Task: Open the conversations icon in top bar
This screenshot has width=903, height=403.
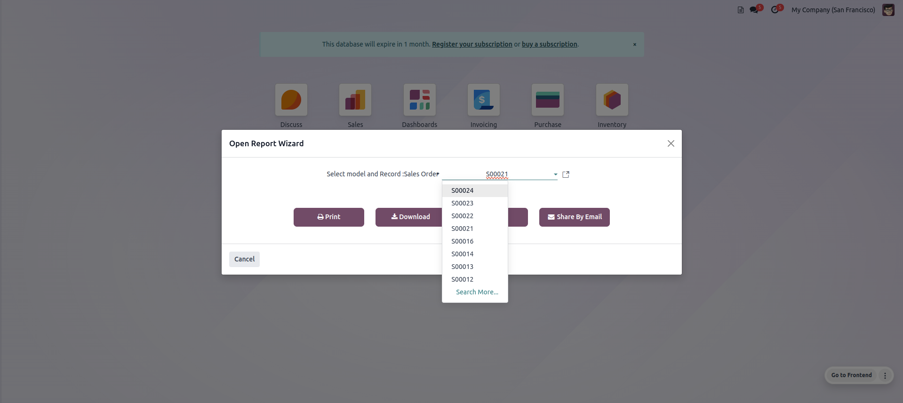Action: (754, 10)
